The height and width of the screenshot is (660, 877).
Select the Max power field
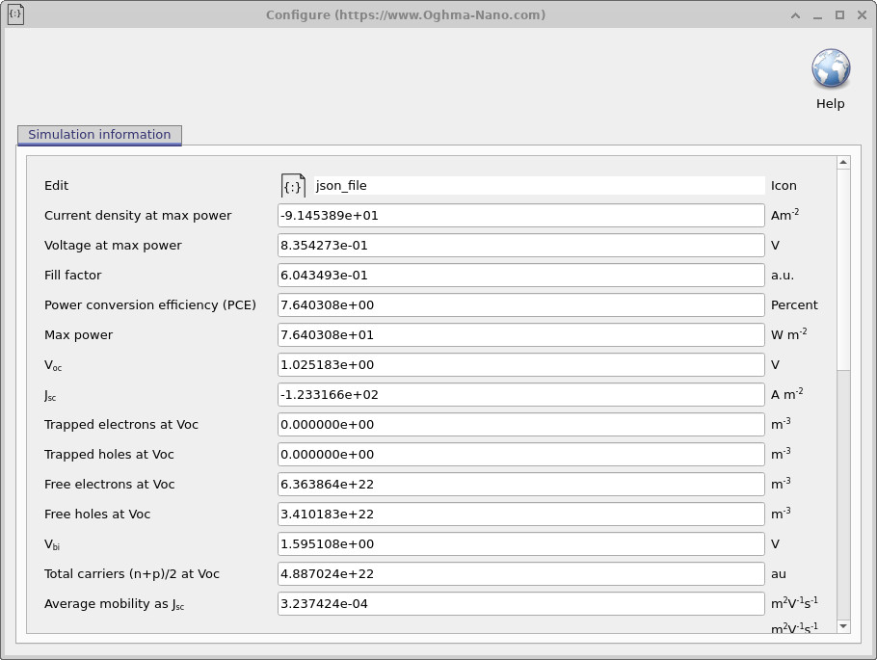pyautogui.click(x=519, y=334)
